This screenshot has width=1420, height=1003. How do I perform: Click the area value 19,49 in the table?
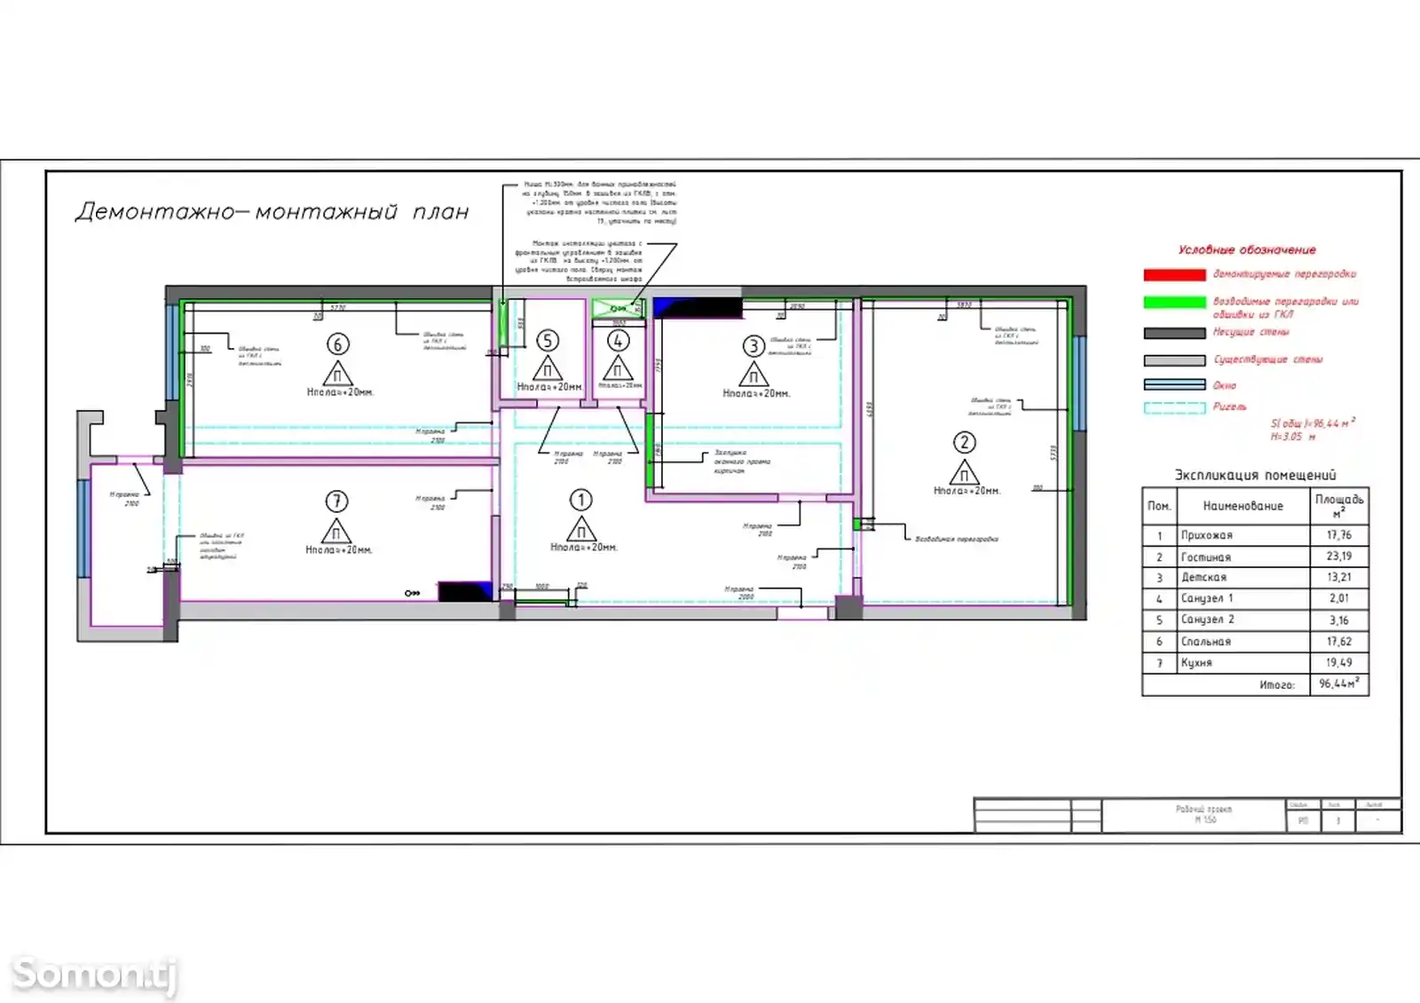(x=1339, y=663)
